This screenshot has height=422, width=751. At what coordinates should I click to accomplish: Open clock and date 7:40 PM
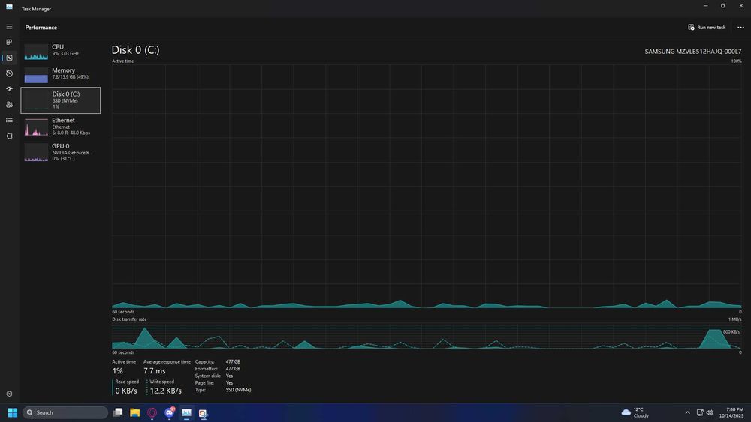coord(731,412)
